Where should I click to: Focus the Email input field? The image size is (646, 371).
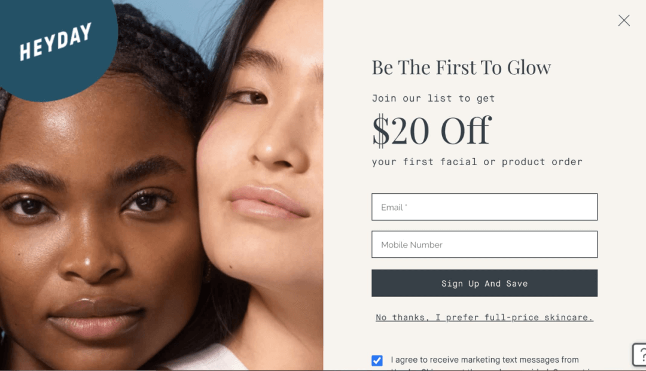click(484, 207)
